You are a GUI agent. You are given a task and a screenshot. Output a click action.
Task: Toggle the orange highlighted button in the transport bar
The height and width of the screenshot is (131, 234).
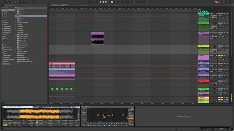point(112,2)
